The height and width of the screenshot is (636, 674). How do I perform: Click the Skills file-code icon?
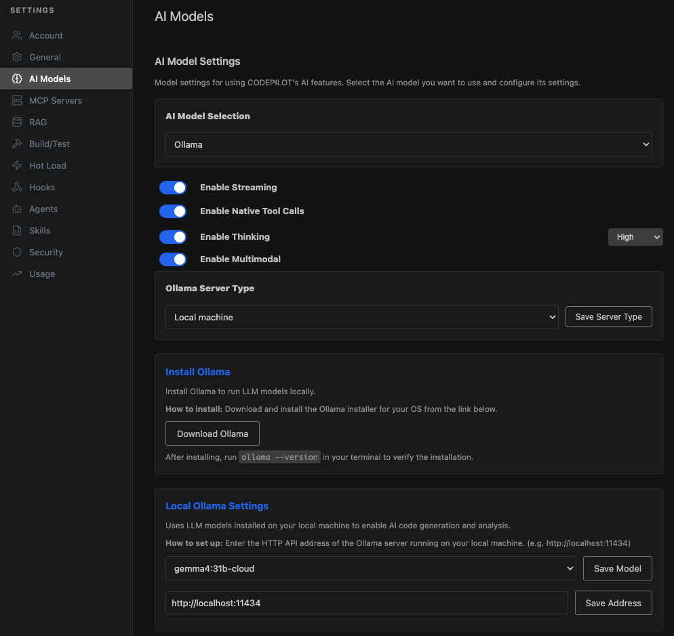pos(17,230)
